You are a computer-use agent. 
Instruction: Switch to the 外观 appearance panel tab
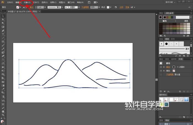point(181,59)
